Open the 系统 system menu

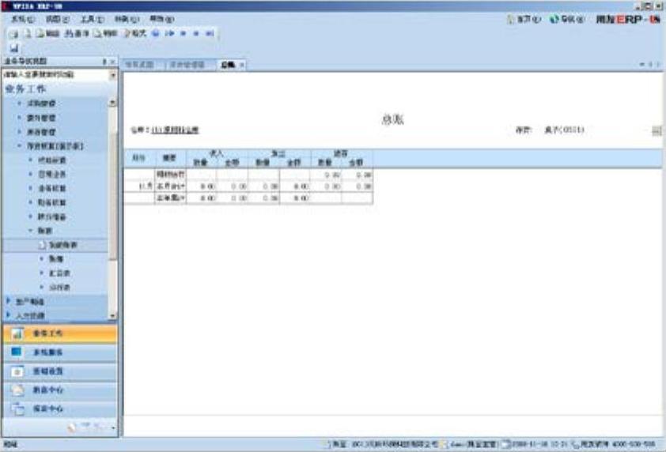pos(23,18)
